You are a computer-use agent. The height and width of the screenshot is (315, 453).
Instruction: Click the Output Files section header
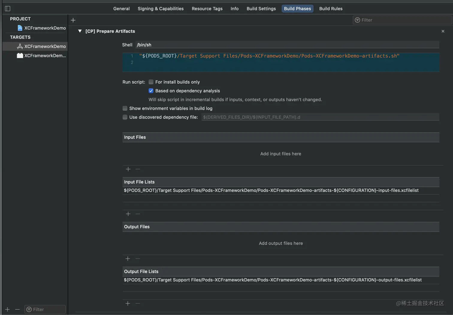point(281,227)
